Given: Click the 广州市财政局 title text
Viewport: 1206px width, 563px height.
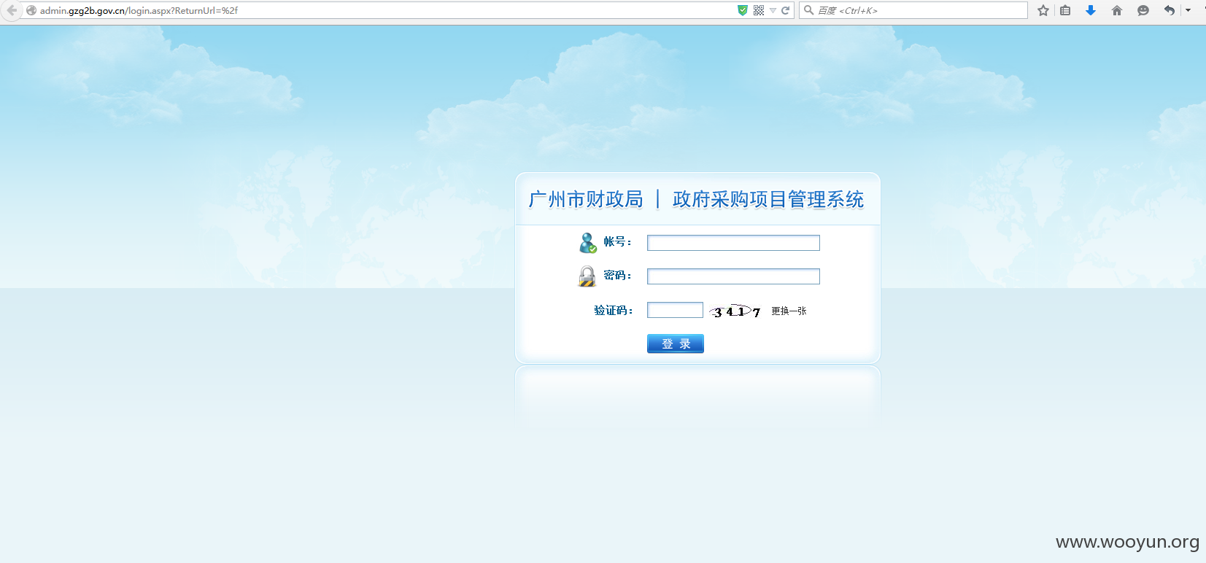Looking at the screenshot, I should (586, 199).
